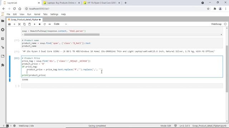Screen dimensions: 229x128
Task: Insert a new cell with the plus icon
Action: pos(14,24)
